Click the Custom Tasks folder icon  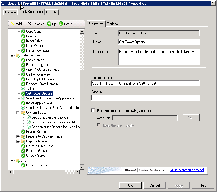[23, 113]
